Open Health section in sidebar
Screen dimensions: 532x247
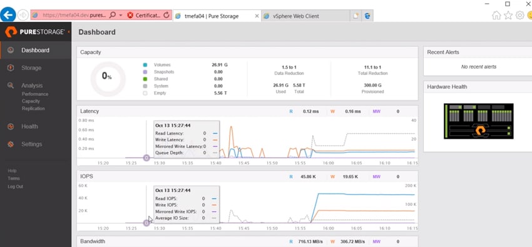(29, 126)
